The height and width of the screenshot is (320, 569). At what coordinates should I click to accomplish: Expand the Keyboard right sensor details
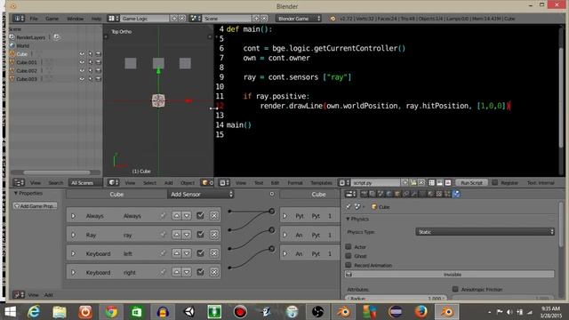pyautogui.click(x=73, y=273)
